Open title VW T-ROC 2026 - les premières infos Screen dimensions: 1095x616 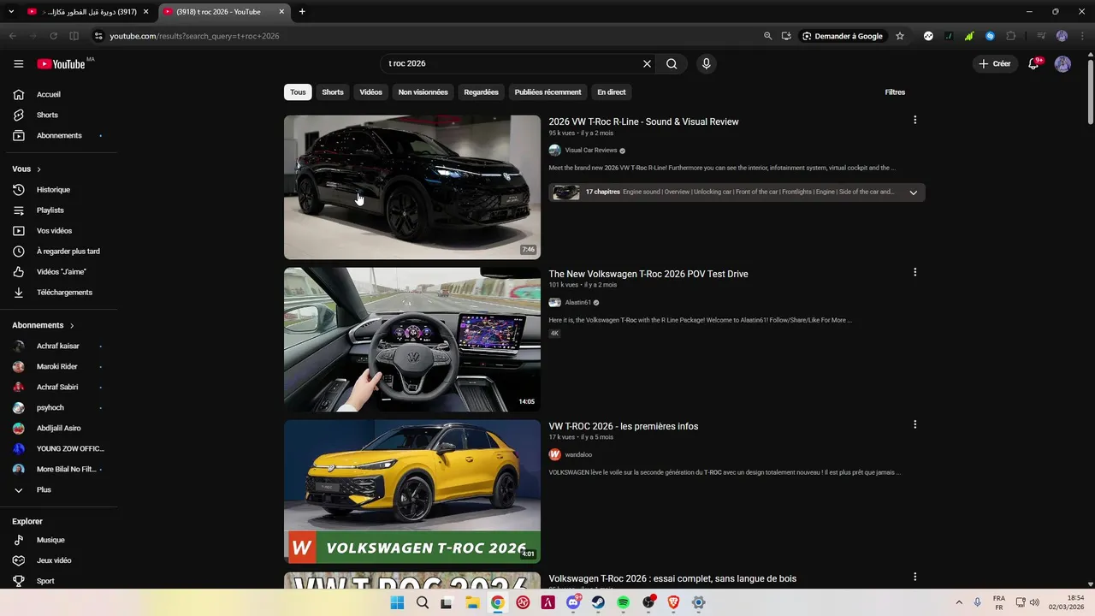click(x=624, y=426)
